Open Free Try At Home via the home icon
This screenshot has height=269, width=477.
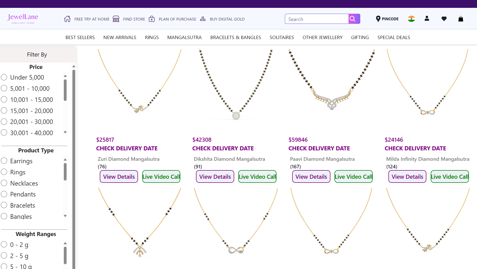(x=67, y=19)
